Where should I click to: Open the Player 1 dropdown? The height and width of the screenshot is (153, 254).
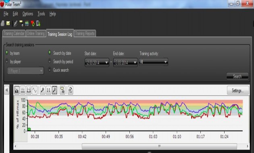pyautogui.click(x=25, y=71)
